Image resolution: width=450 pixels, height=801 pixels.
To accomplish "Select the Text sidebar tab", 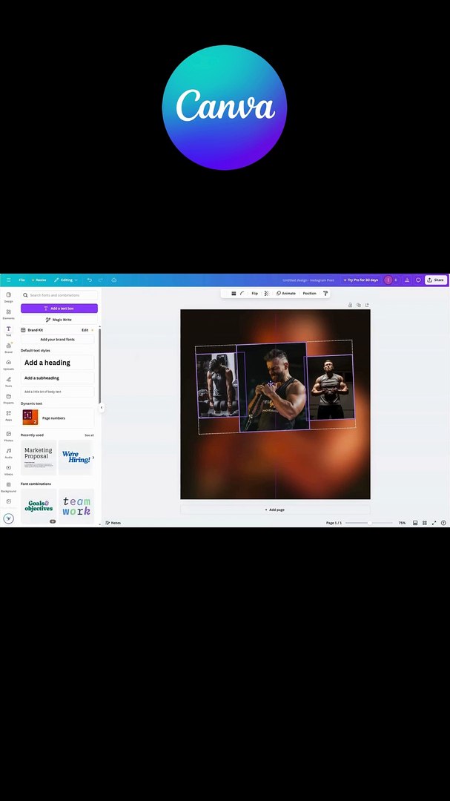I will (x=8, y=331).
